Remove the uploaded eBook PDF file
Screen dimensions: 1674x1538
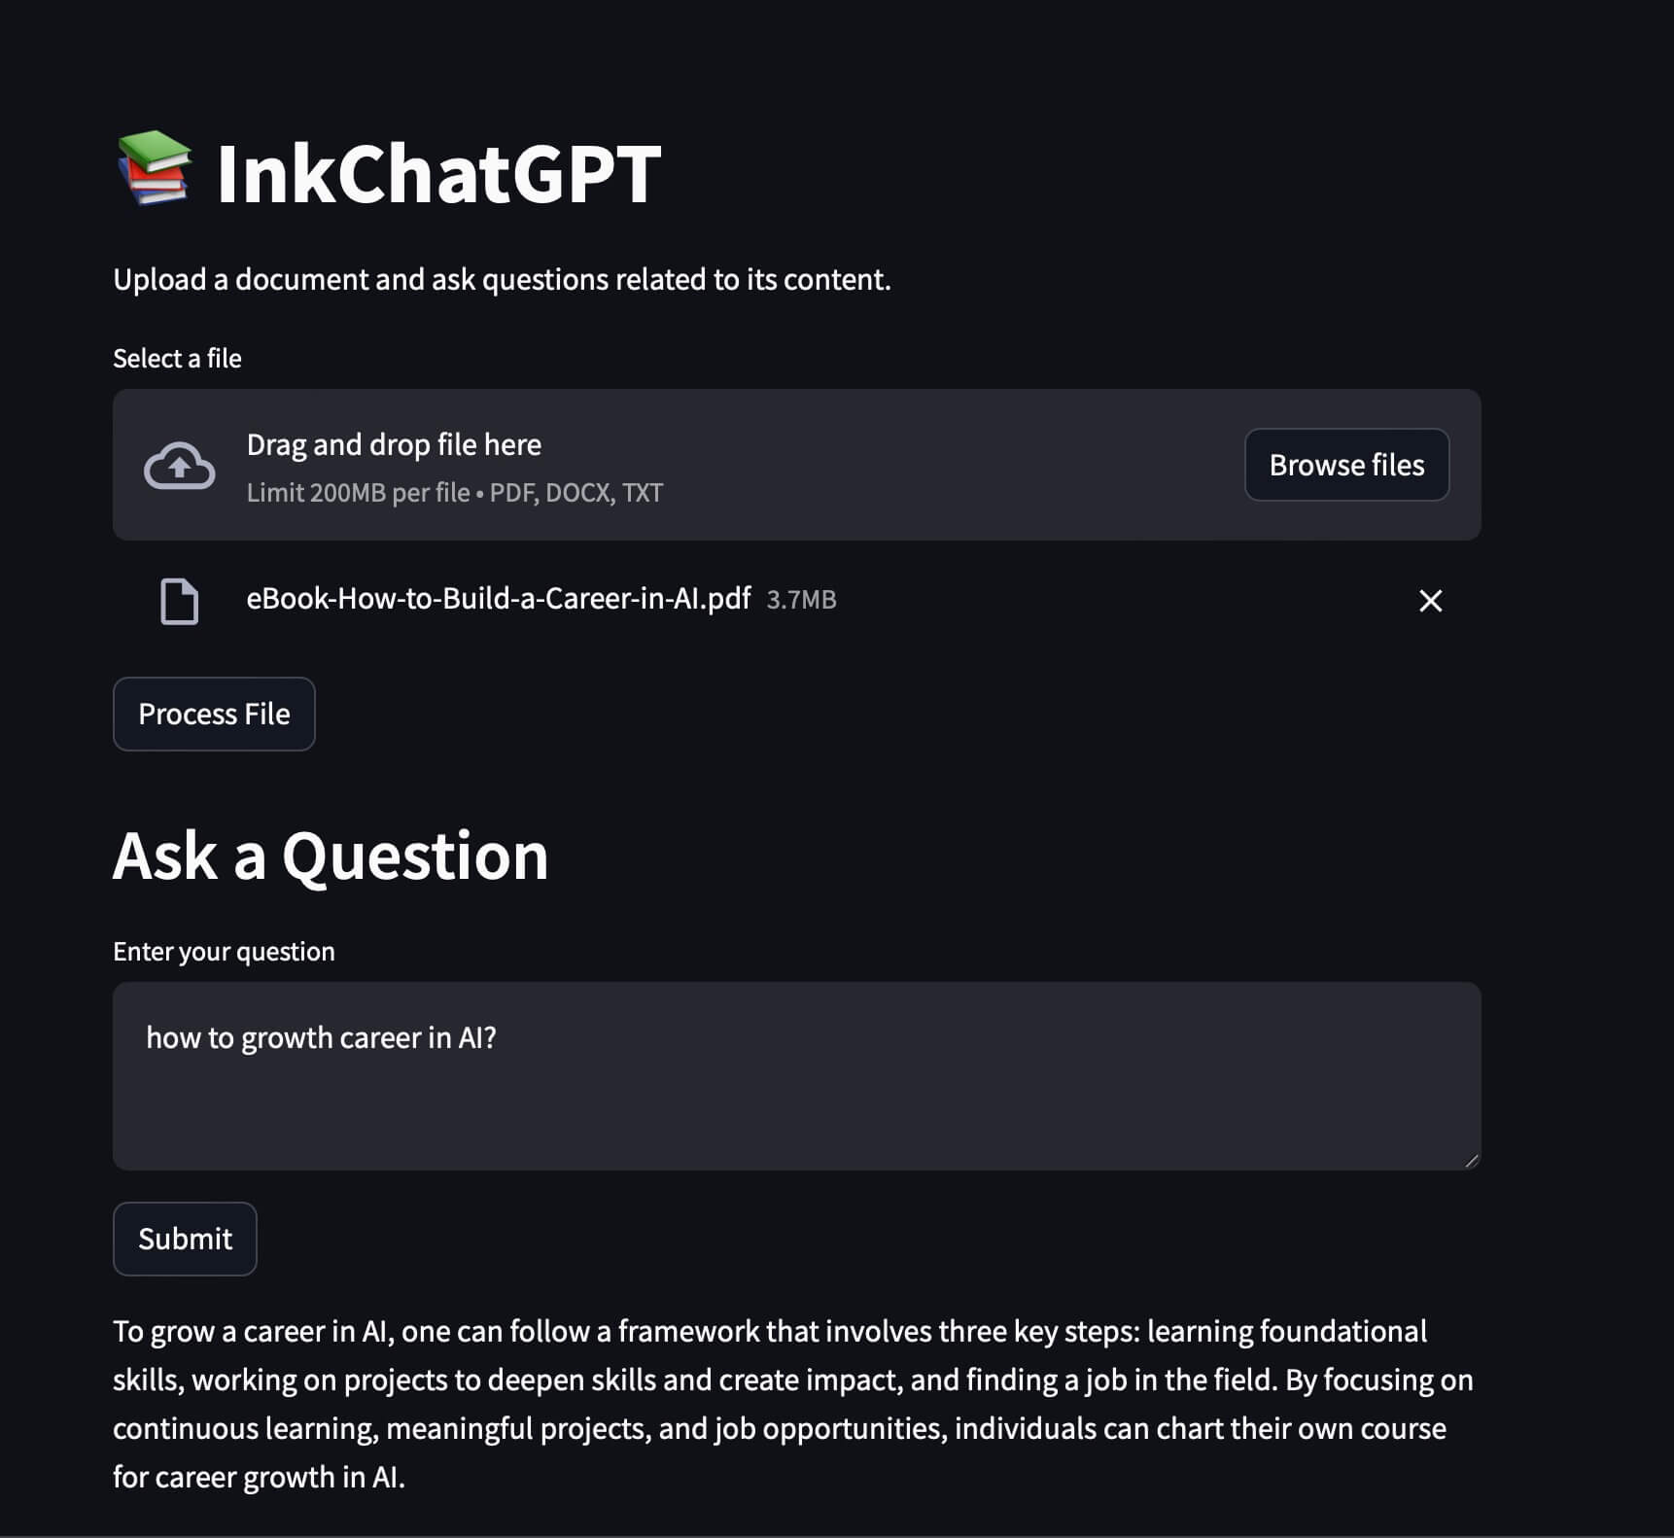[1430, 601]
